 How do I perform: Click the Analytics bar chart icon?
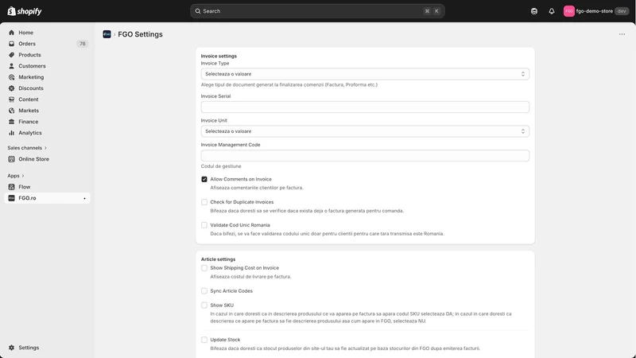pos(11,133)
